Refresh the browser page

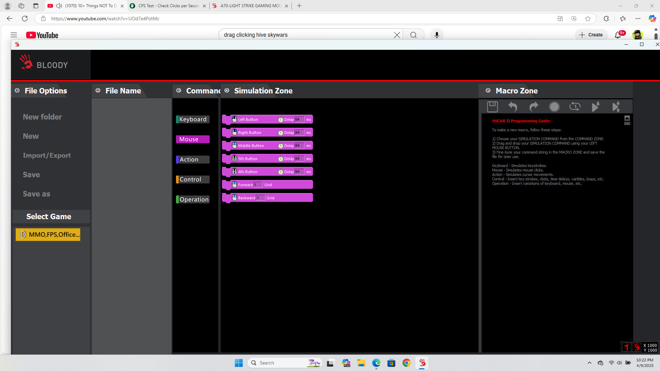[25, 19]
